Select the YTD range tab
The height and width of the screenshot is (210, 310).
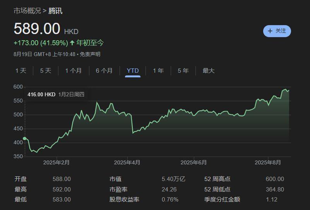(133, 70)
